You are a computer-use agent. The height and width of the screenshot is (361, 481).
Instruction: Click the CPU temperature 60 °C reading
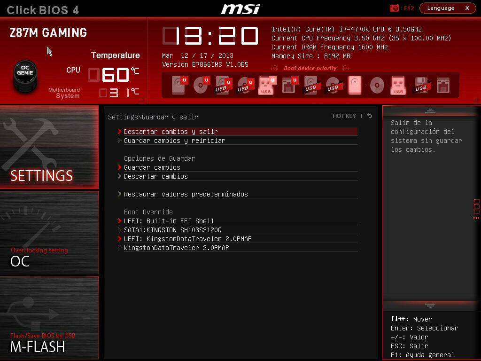pyautogui.click(x=114, y=75)
